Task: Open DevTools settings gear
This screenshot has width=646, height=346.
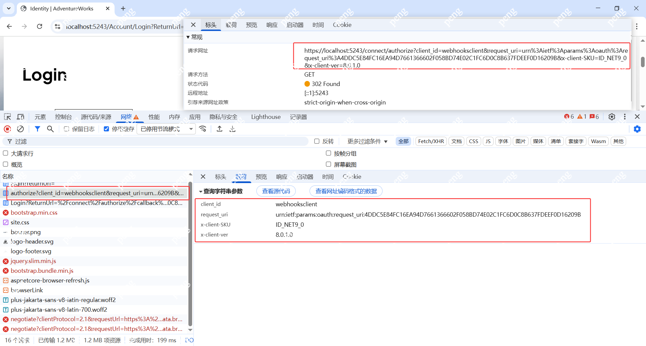Action: coord(612,117)
